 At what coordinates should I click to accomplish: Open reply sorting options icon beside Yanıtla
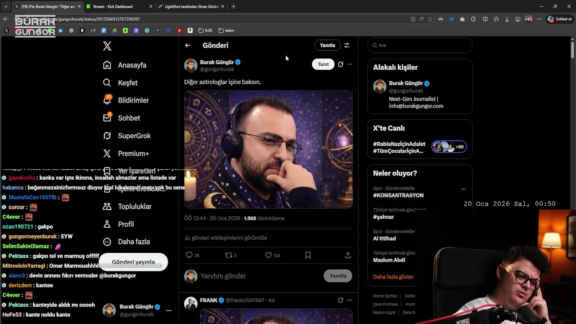click(x=346, y=45)
